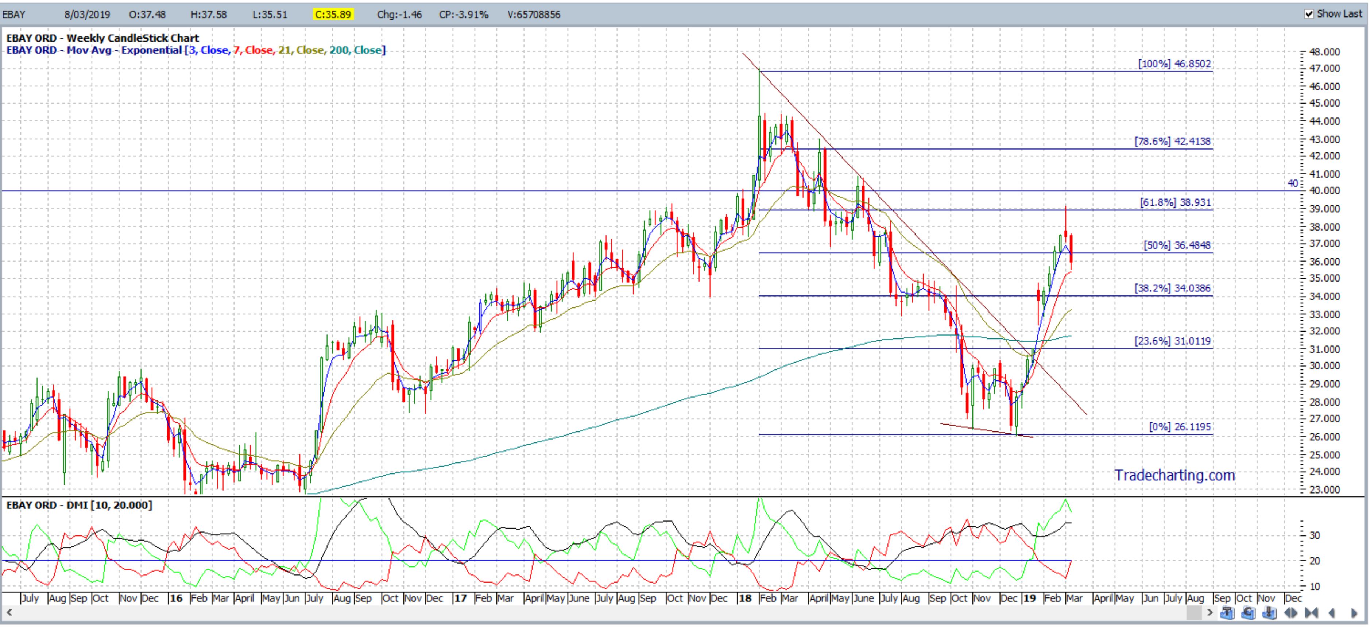Screen dimensions: 1370x627
Task: Click the single left arrow shift icon
Action: click(x=1332, y=613)
